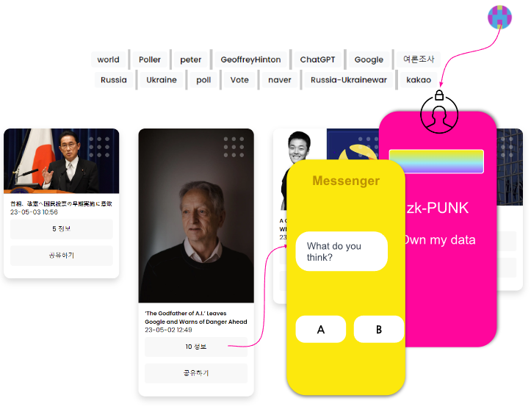Choose option A in the Messenger card
Image resolution: width=531 pixels, height=409 pixels.
(321, 329)
